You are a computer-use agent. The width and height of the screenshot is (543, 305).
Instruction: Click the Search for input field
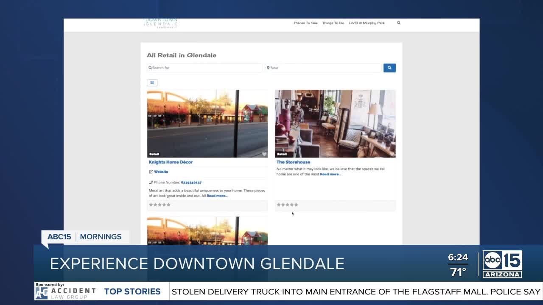click(204, 68)
